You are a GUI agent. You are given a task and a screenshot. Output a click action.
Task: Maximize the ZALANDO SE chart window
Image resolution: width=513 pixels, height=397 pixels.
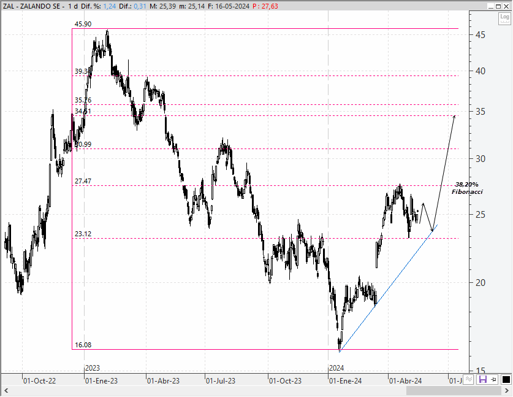498,6
